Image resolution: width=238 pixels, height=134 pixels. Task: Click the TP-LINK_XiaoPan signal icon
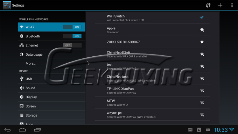[202, 91]
